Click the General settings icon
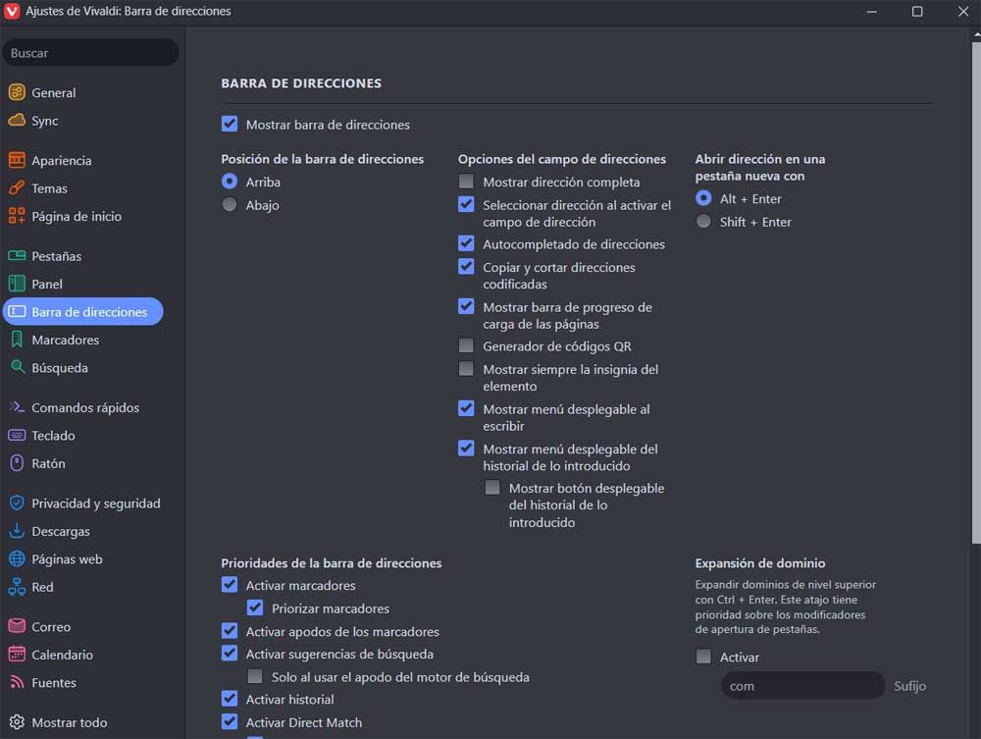Screen dimensions: 981x739 17,92
